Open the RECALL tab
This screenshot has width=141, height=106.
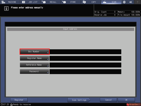click(50, 2)
